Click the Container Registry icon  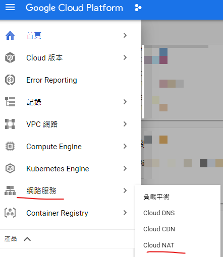(10, 213)
